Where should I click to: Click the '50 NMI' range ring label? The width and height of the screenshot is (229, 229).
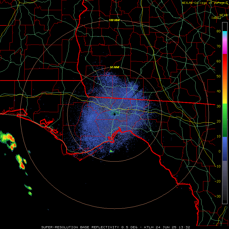(114, 67)
